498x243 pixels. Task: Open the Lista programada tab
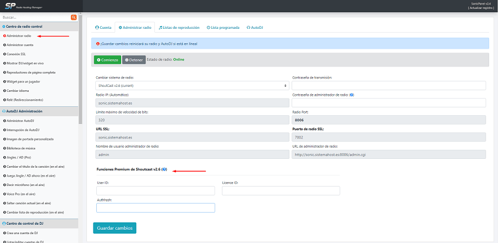[x=223, y=27]
